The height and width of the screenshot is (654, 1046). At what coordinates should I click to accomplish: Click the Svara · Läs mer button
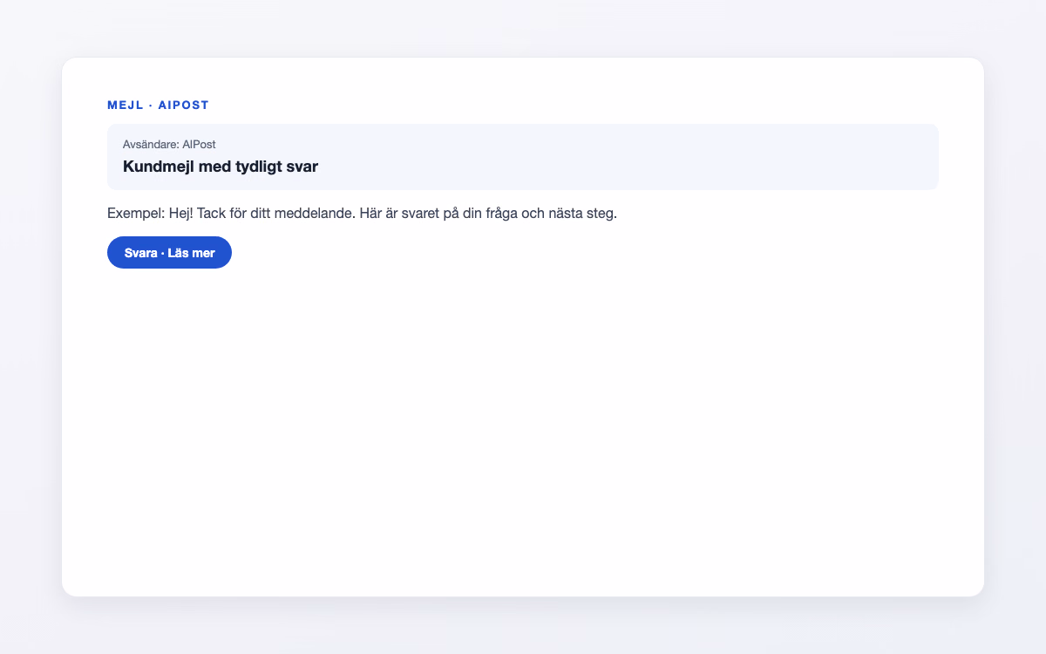[x=169, y=252]
